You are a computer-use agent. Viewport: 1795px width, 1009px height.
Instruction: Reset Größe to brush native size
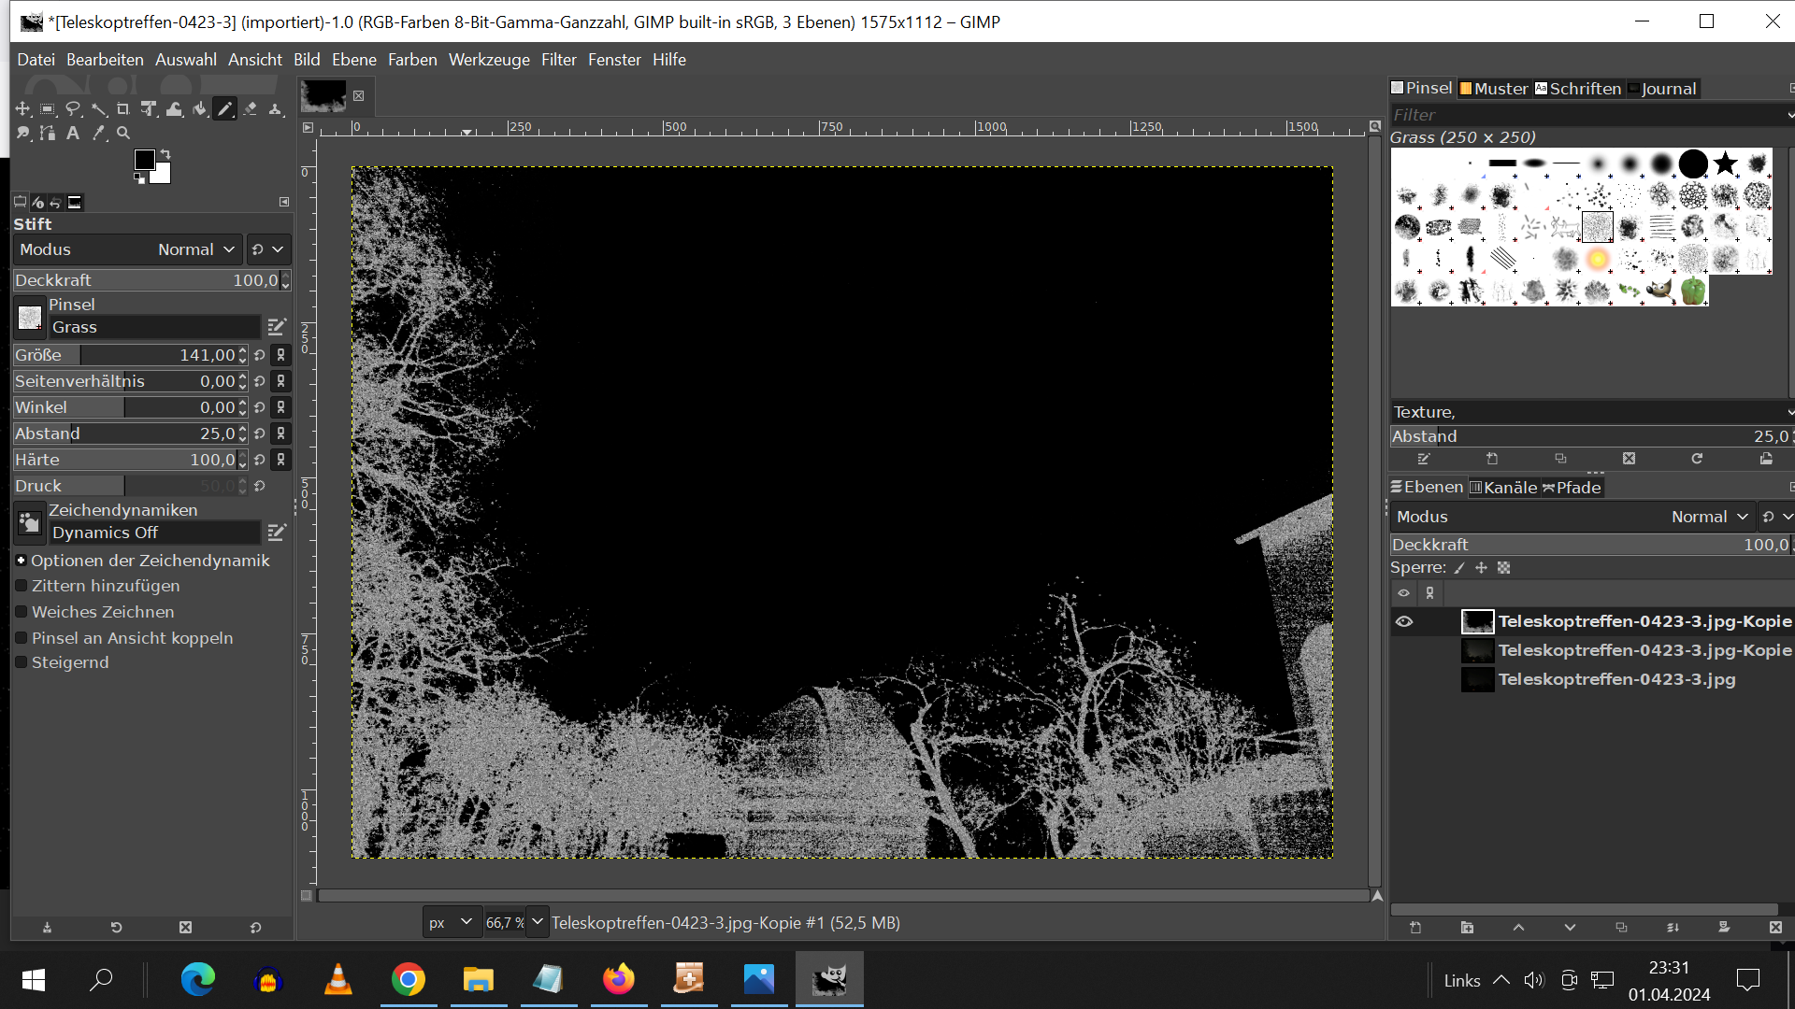click(260, 355)
